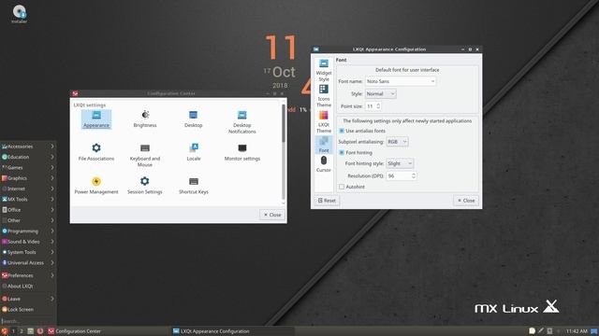This screenshot has width=599, height=336.
Task: Click the Point size value field
Action: (371, 105)
